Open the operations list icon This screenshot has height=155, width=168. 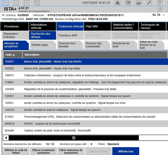click(37, 3)
